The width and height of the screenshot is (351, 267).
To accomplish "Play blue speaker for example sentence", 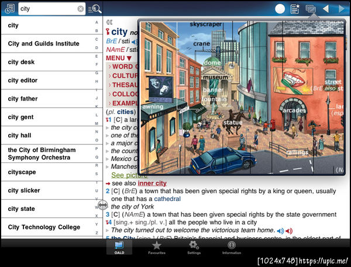I will (280, 231).
